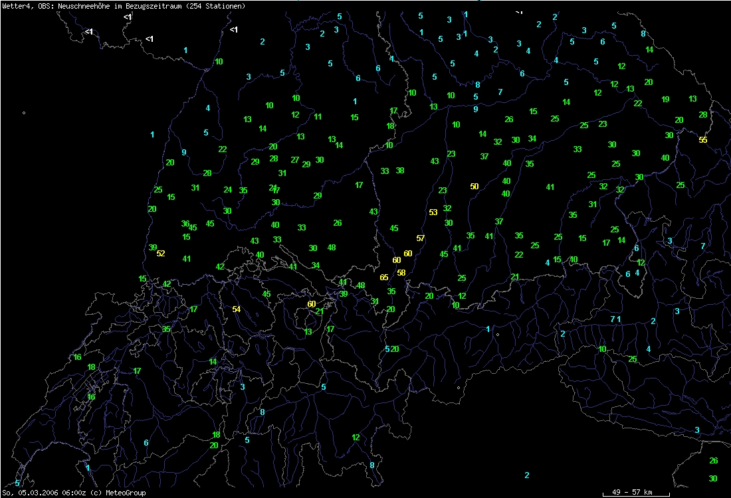Select the yellow 58 station reading
This screenshot has height=498, width=731.
(x=401, y=272)
